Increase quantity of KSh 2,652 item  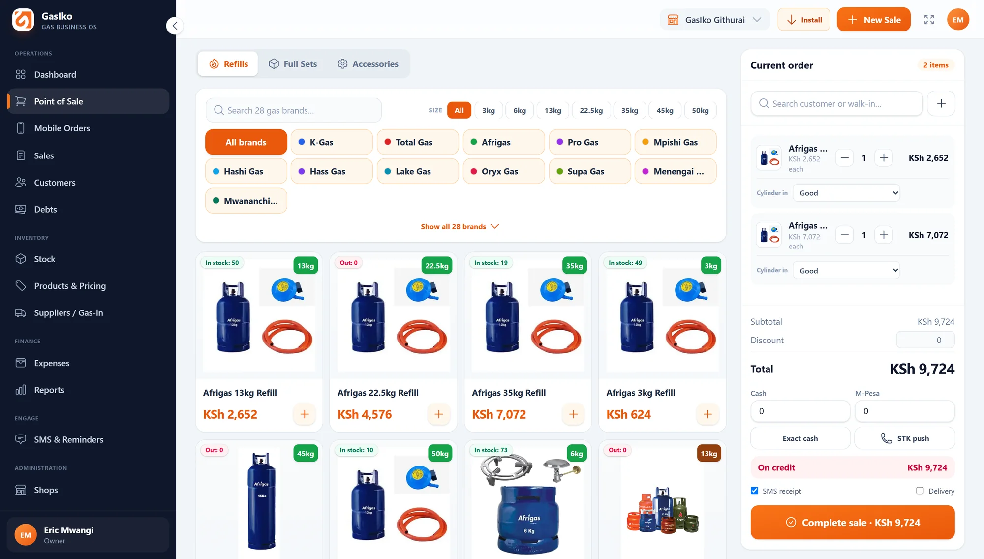tap(884, 158)
